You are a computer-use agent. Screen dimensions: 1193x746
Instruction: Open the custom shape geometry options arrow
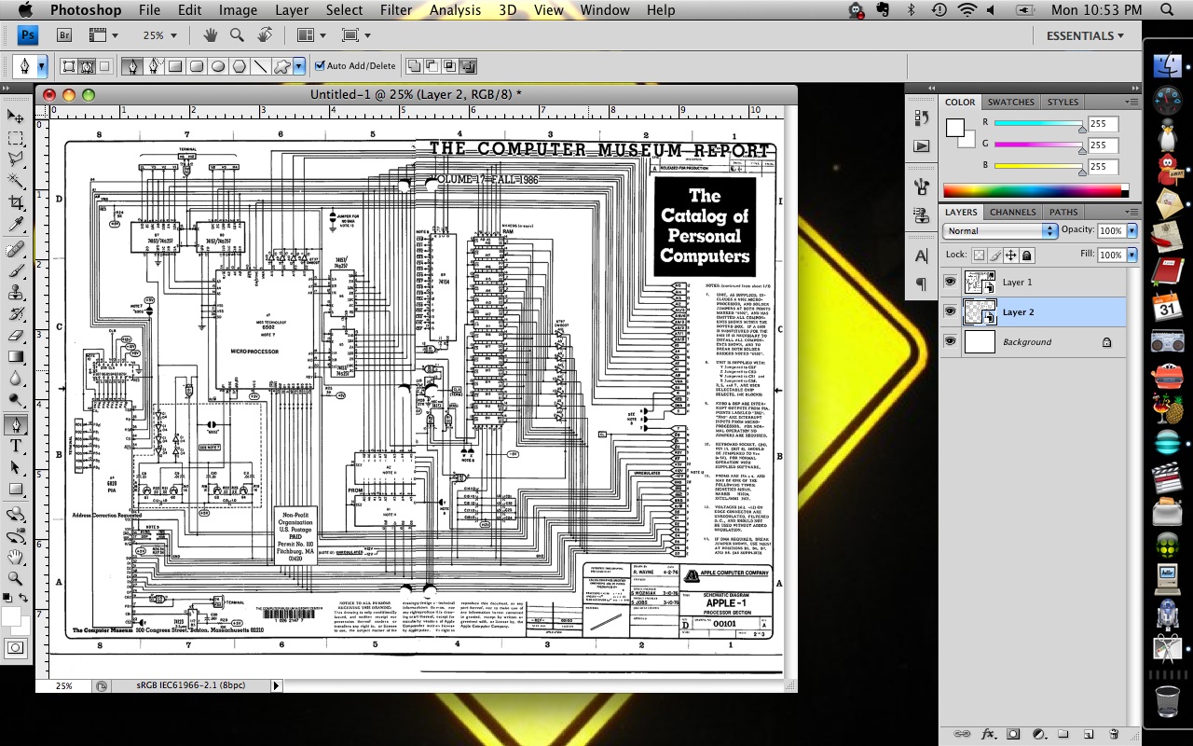coord(299,66)
